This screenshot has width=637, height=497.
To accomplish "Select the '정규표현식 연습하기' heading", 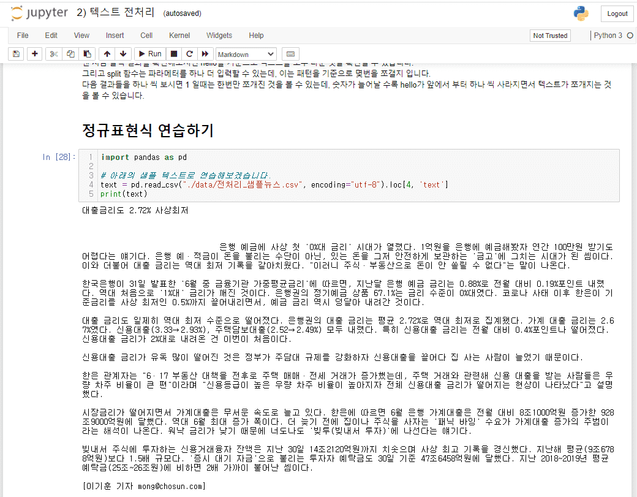I will click(x=148, y=130).
